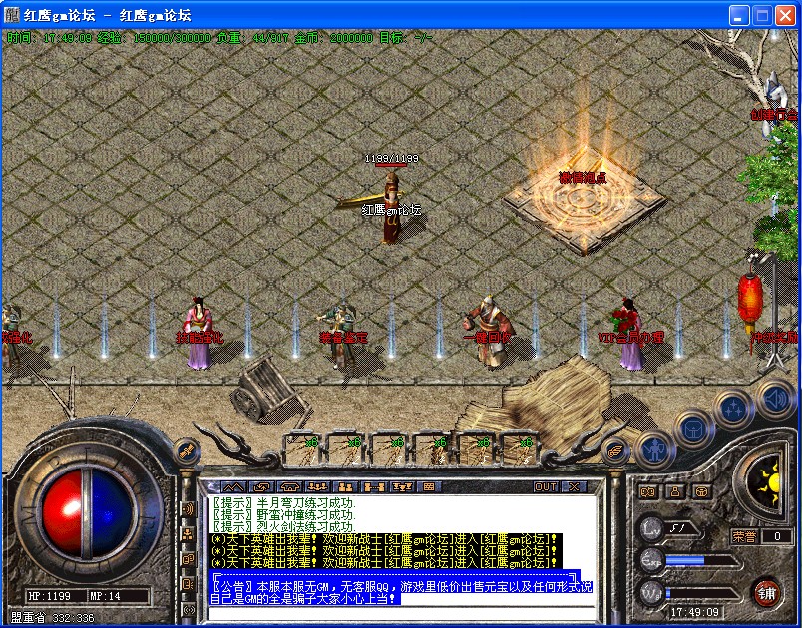Toggle the shout-waves chat channel side icon
Image resolution: width=802 pixels, height=628 pixels.
coord(189,509)
